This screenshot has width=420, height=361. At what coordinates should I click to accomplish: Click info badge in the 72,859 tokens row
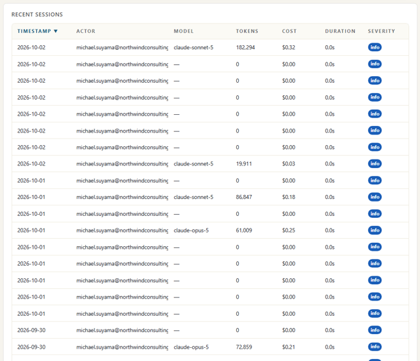coord(375,347)
